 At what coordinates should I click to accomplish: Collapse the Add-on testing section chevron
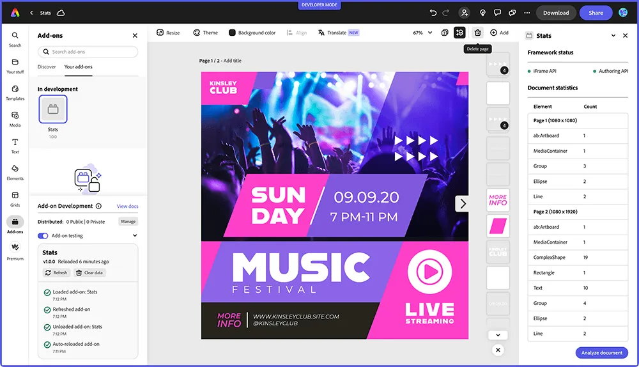point(135,236)
